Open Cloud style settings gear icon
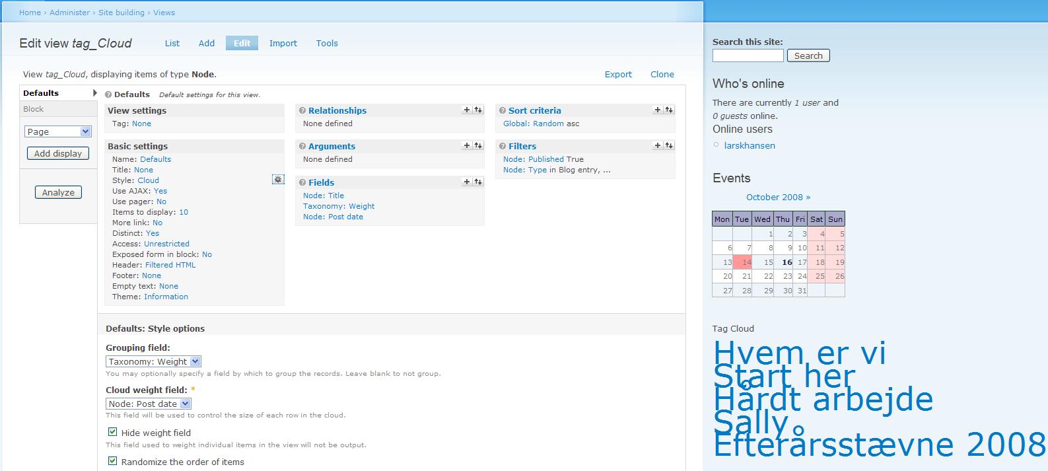Image resolution: width=1048 pixels, height=471 pixels. 278,180
